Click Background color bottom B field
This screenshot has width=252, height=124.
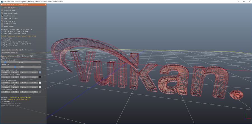(24, 77)
